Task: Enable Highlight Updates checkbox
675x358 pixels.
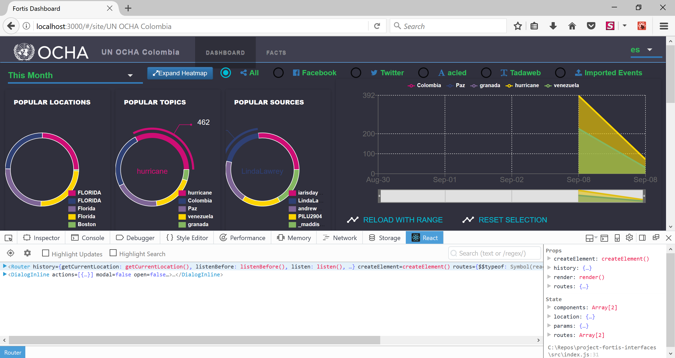Action: (46, 253)
